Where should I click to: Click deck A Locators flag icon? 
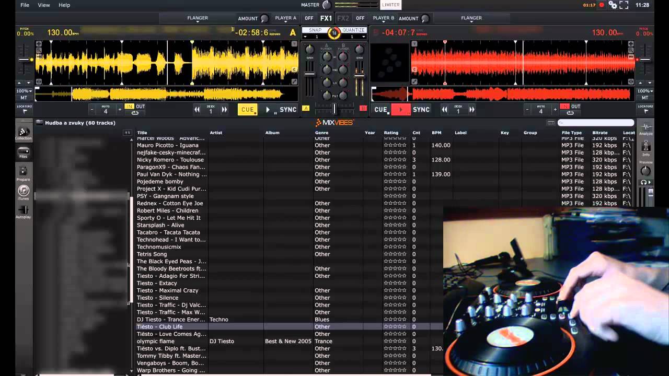pos(24,111)
